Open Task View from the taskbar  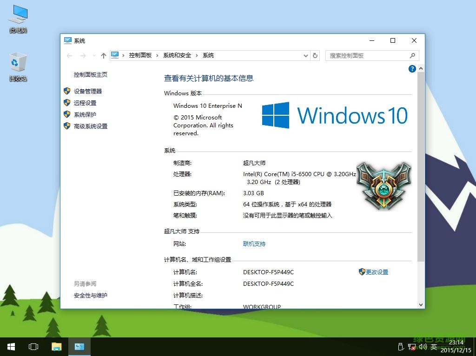33,346
